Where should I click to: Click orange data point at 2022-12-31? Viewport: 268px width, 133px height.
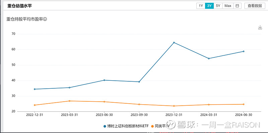coord(35,105)
